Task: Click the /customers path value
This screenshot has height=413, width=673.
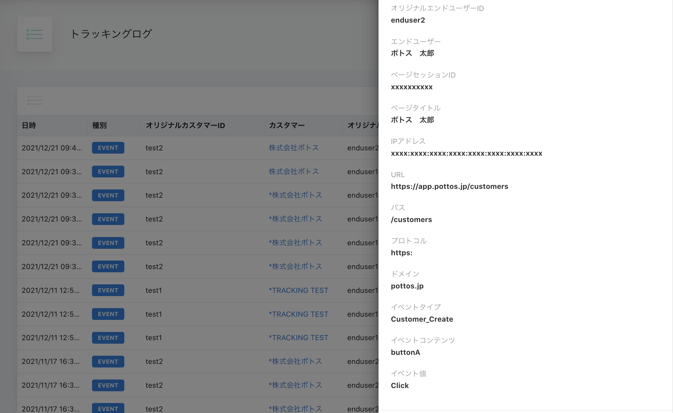Action: click(x=411, y=220)
